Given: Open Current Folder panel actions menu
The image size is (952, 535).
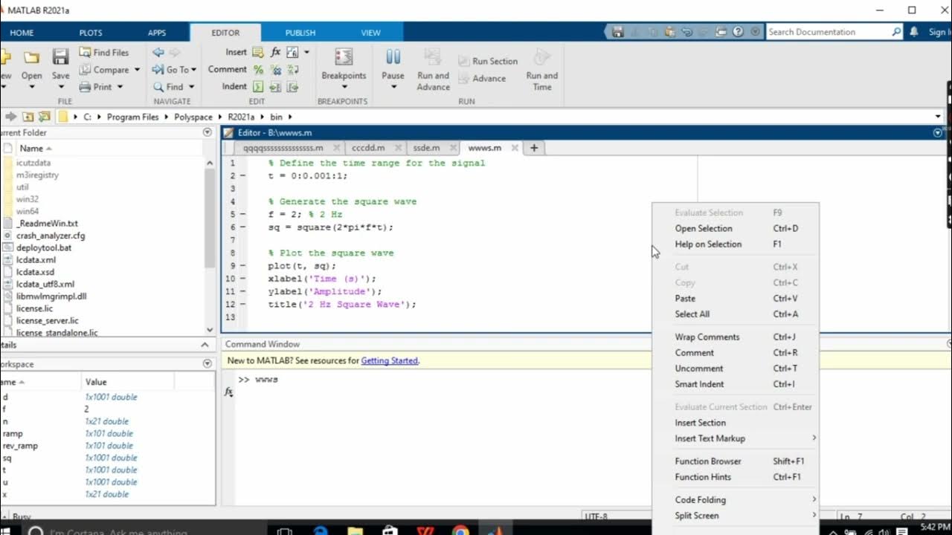Looking at the screenshot, I should (x=208, y=132).
